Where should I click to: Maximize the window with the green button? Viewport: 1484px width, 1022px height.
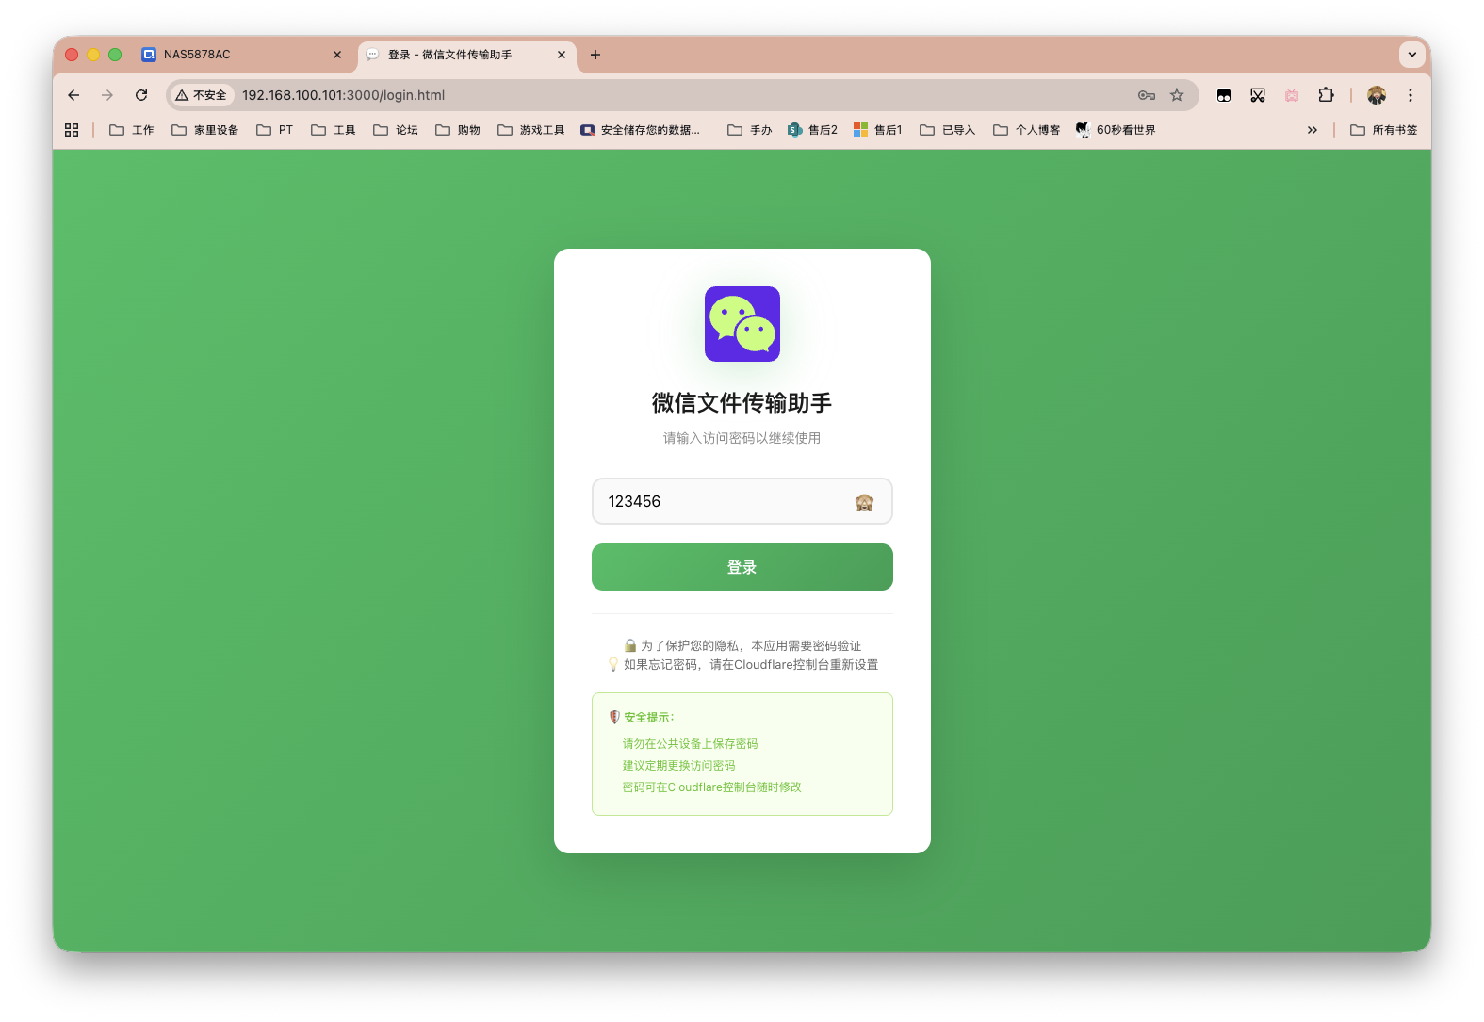click(x=115, y=55)
